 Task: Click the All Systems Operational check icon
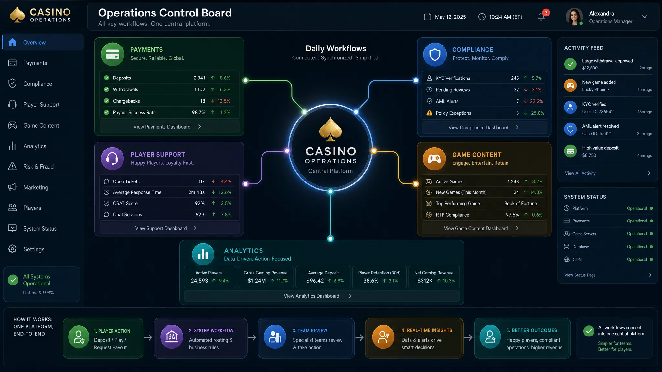(13, 280)
